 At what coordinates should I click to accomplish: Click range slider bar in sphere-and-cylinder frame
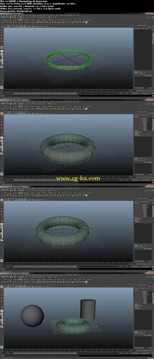45,353
